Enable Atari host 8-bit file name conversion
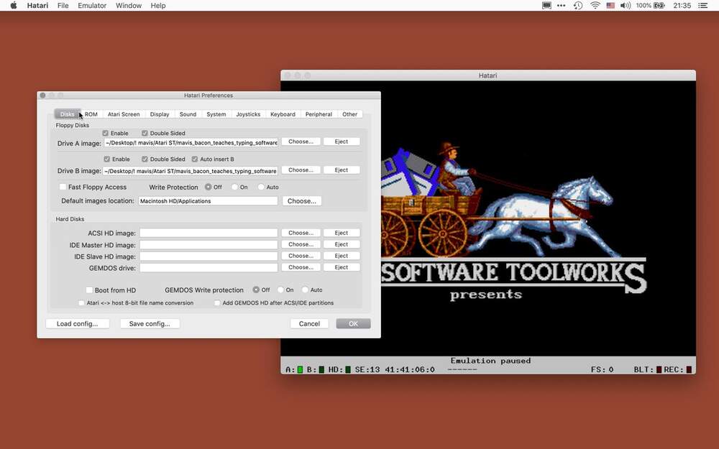Screen dimensions: 719x449 click(x=82, y=303)
